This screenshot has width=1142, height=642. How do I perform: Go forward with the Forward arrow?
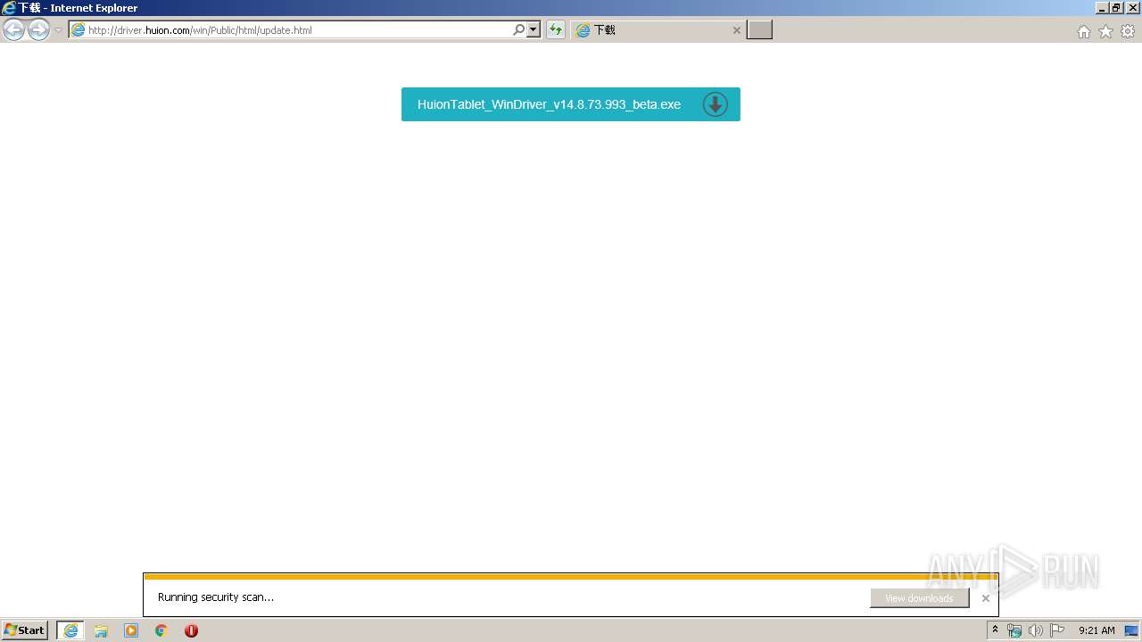tap(38, 30)
